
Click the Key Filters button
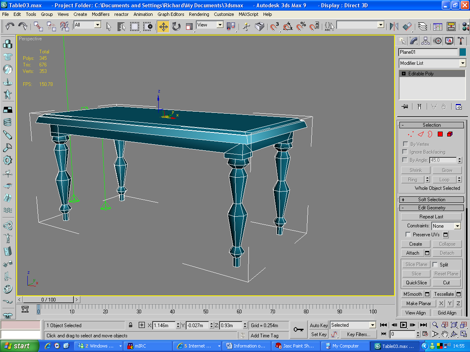359,334
